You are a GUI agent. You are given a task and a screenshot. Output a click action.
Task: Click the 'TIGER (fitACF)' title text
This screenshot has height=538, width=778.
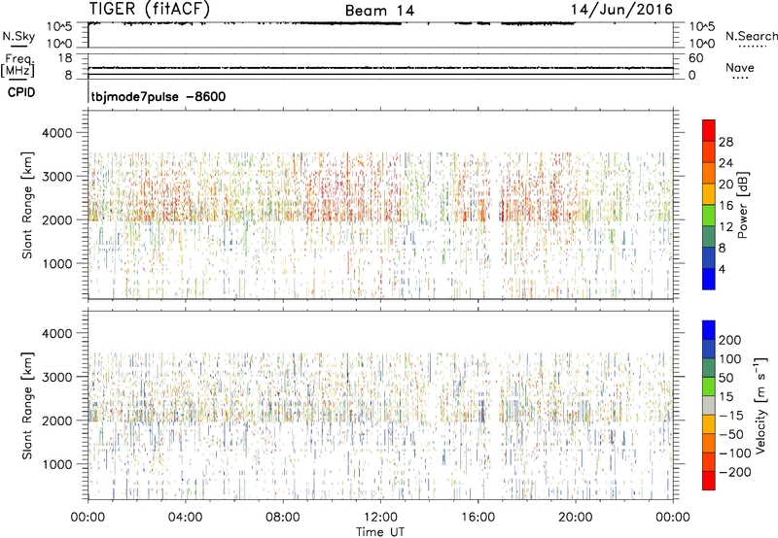[149, 9]
